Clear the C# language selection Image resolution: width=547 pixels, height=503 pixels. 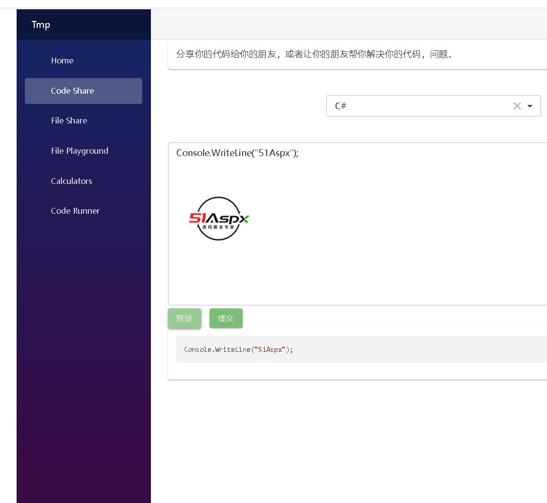[x=517, y=106]
